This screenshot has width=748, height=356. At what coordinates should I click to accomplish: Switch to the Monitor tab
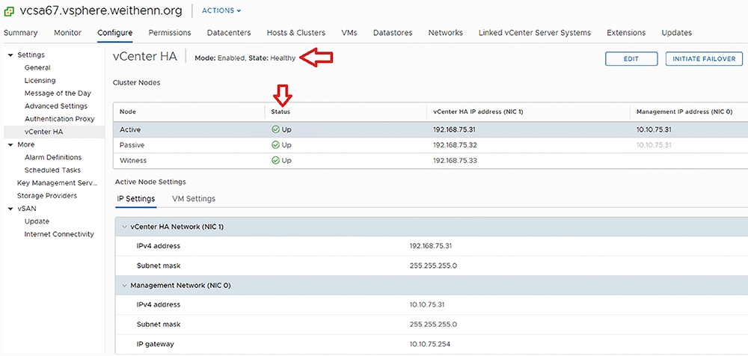click(x=68, y=32)
